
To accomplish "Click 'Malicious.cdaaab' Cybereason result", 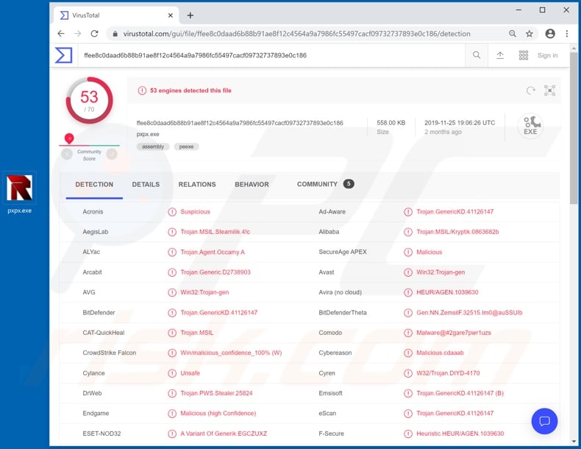I will pos(440,353).
